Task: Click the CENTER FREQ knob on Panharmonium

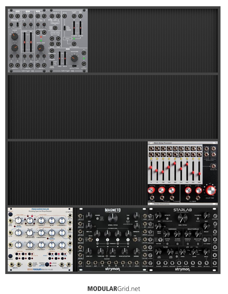Action: click(x=29, y=233)
